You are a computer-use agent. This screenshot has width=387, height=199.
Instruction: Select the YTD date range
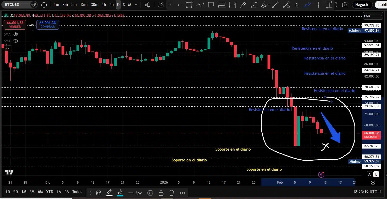[49, 192]
